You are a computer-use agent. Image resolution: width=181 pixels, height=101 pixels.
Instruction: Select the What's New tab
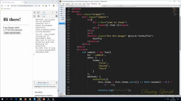click(42, 82)
